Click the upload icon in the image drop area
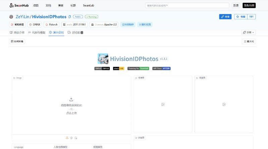 click(71, 99)
